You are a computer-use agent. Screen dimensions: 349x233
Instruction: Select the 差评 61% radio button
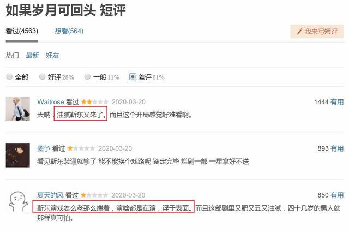click(x=133, y=77)
